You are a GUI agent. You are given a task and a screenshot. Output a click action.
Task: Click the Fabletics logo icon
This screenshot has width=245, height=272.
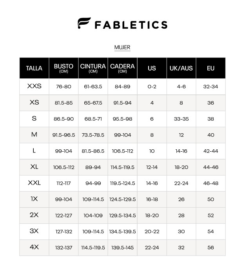pos(84,24)
